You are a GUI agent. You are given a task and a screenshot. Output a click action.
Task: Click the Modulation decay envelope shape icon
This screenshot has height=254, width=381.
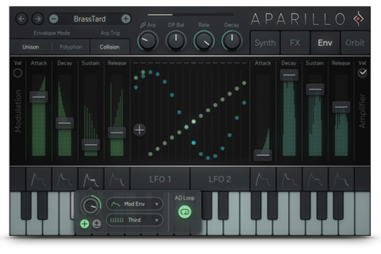click(x=65, y=179)
